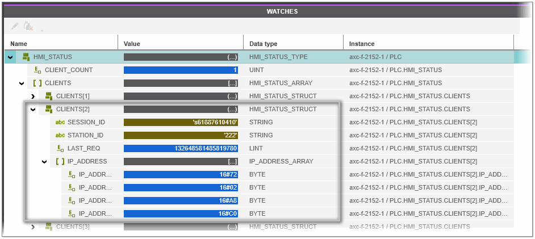Collapse the CLIENTS[2] entry
Viewport: 535px width, 239px height.
[x=33, y=109]
